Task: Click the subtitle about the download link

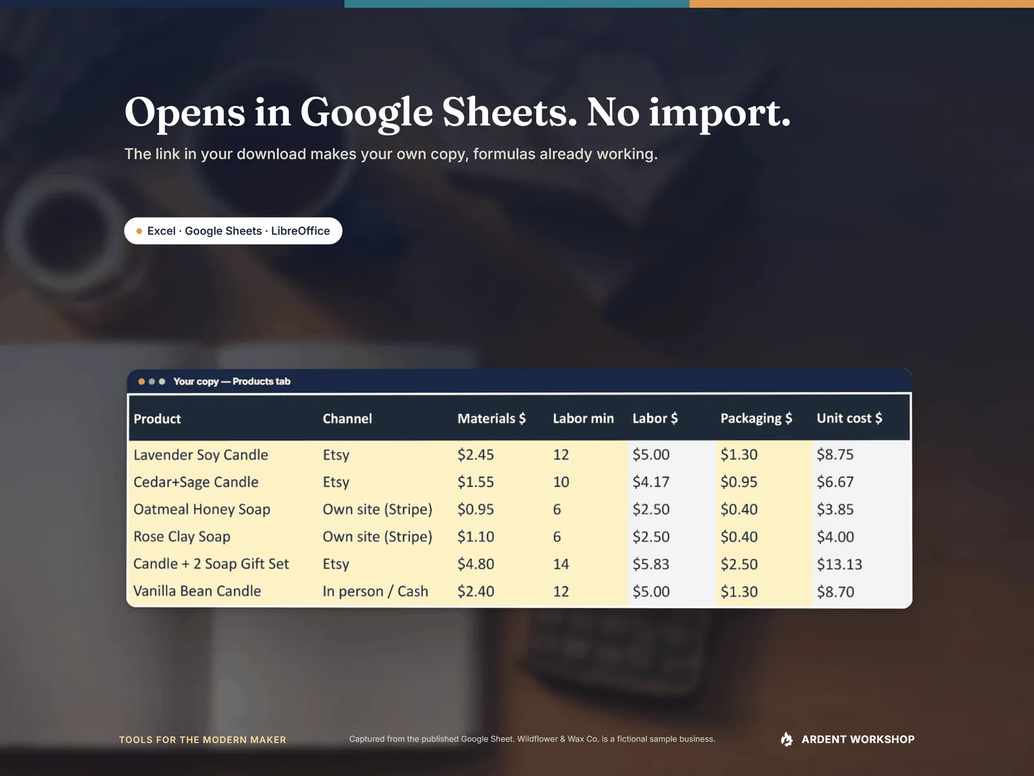Action: tap(391, 154)
